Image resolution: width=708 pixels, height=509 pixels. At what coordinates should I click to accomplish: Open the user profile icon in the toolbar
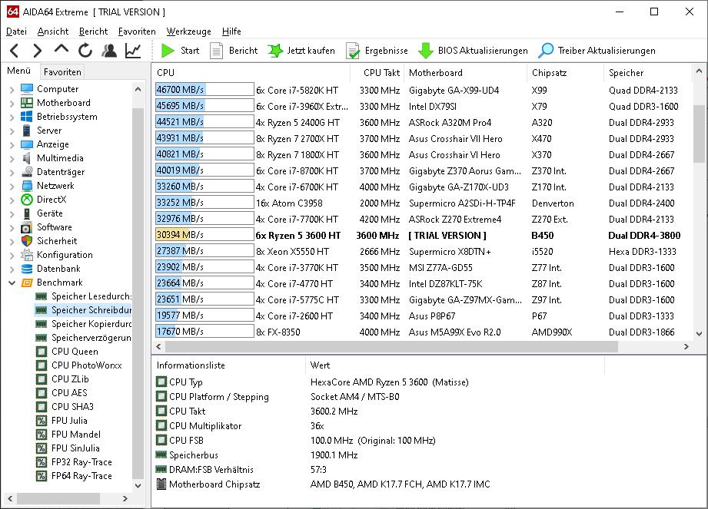pyautogui.click(x=109, y=51)
